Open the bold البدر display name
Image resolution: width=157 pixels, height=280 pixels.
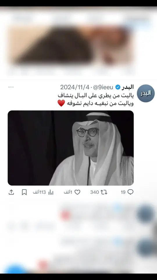[128, 87]
